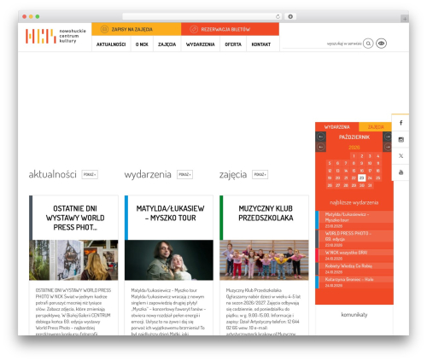The width and height of the screenshot is (427, 361).
Task: Open the Zajęcia menu item
Action: (167, 44)
